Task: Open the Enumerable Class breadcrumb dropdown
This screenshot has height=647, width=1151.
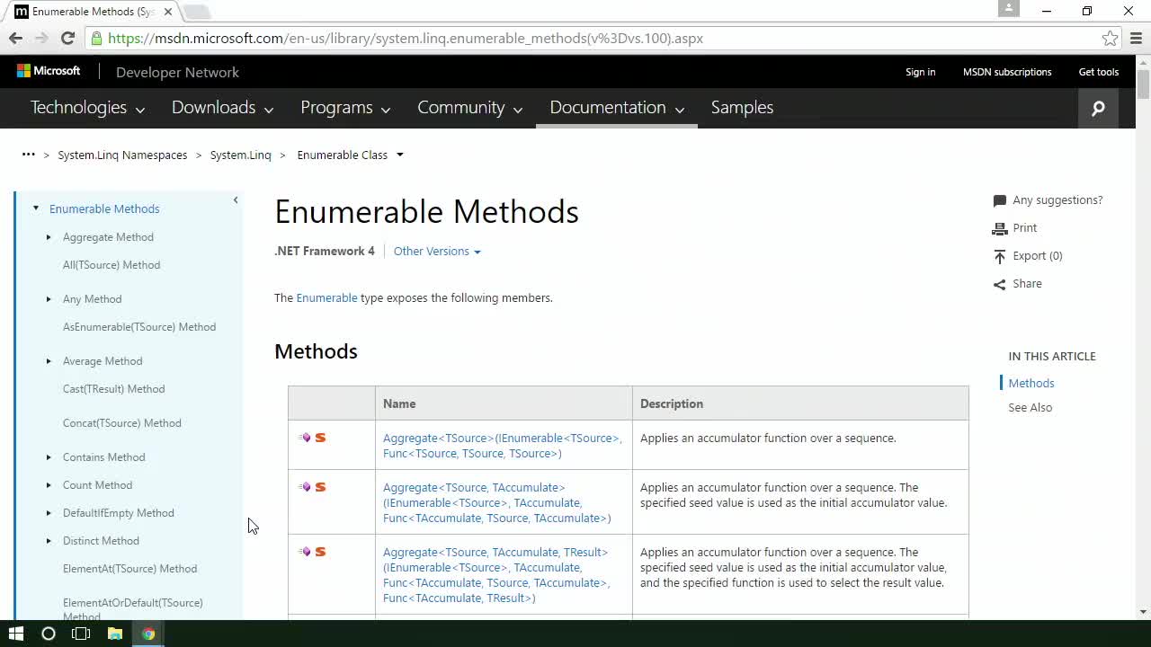Action: click(399, 155)
